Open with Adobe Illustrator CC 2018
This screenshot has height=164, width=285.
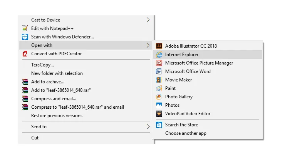point(207,46)
